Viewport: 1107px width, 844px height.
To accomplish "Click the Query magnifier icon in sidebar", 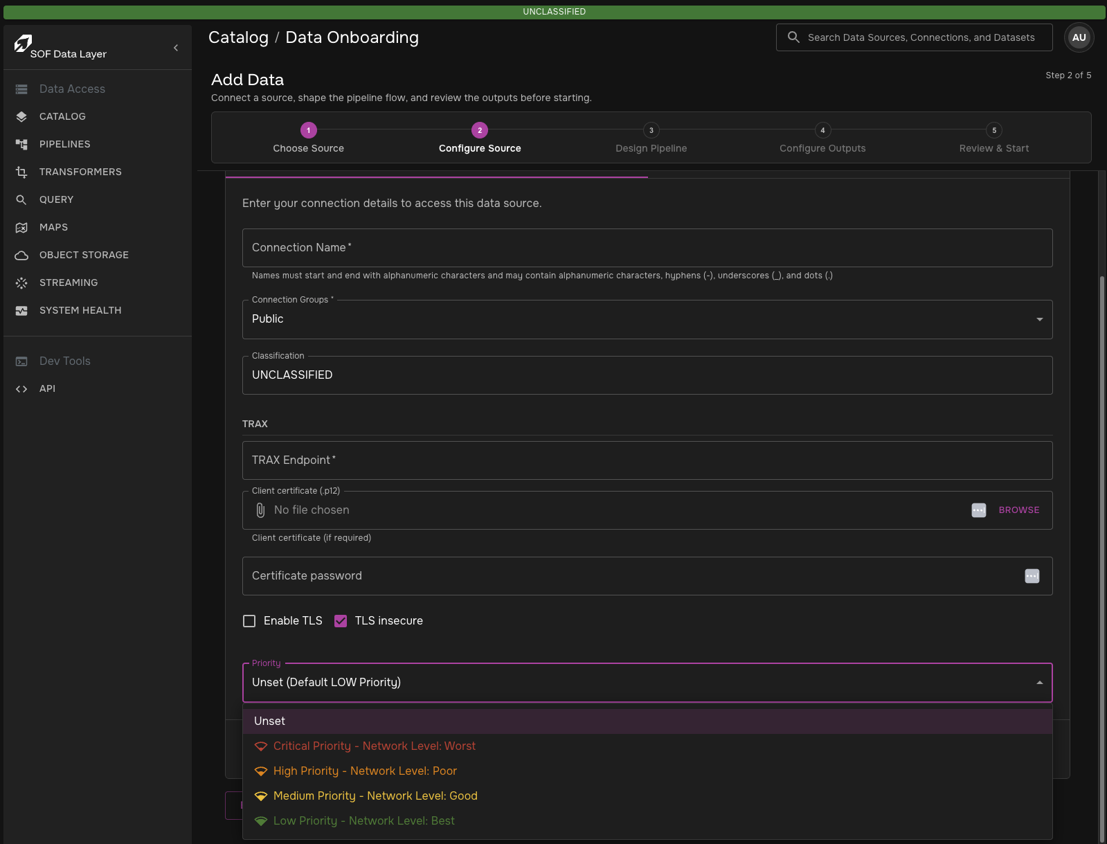I will pos(21,199).
